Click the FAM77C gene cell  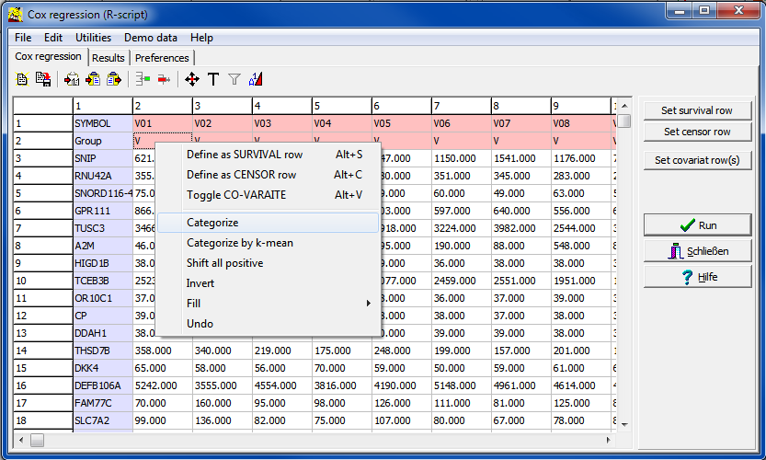tap(103, 403)
